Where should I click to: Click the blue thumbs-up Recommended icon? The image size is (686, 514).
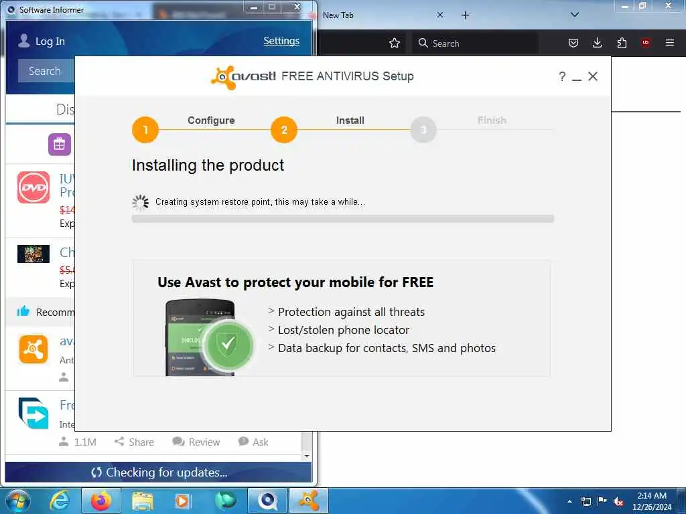click(23, 311)
